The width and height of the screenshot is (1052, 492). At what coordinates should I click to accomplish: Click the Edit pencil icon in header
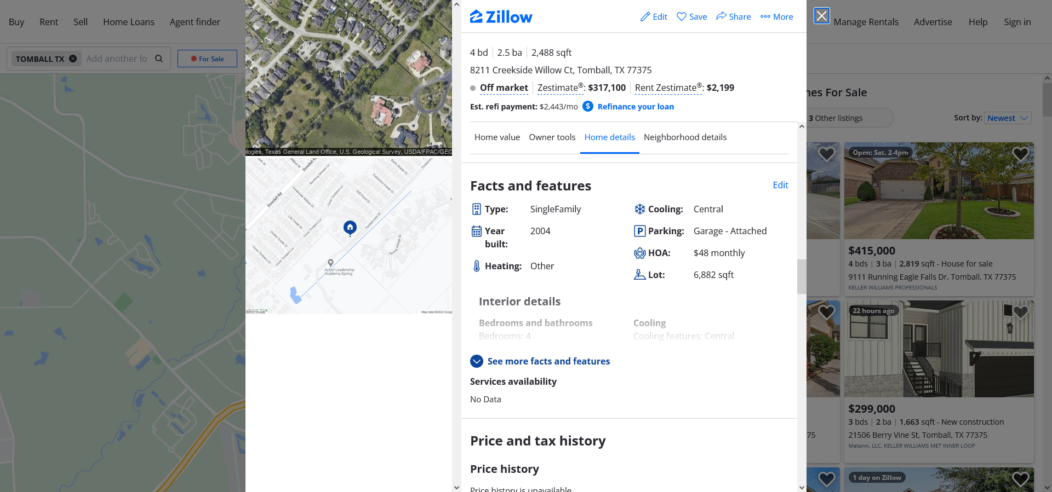[x=645, y=17]
